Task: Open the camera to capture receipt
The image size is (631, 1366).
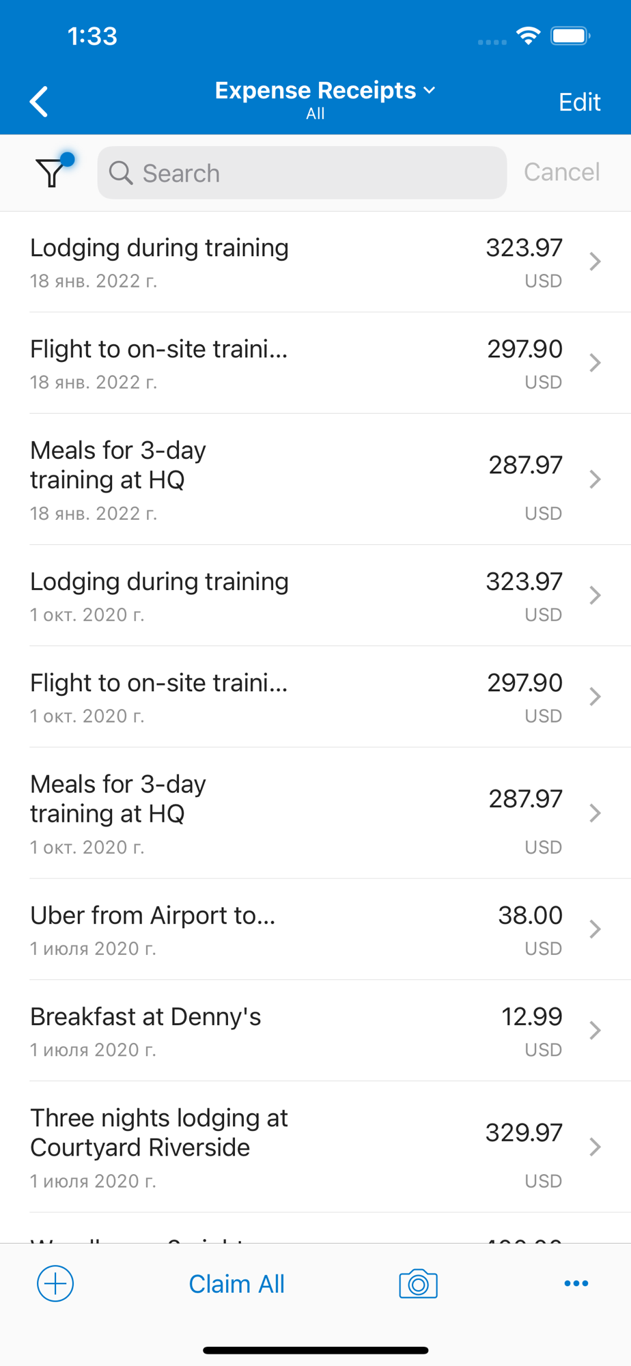Action: 418,1284
